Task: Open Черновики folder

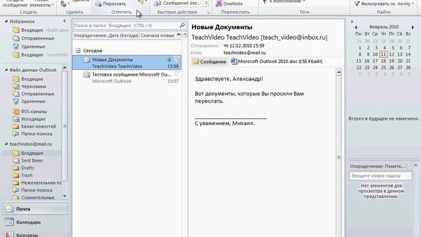Action: point(34,86)
